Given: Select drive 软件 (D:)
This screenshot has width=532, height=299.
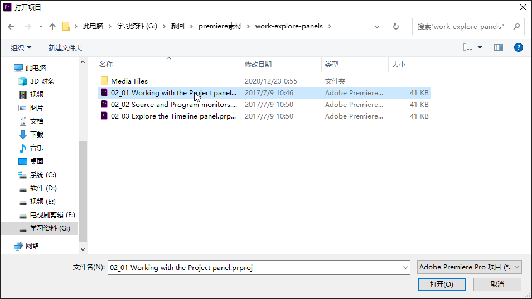Looking at the screenshot, I should [x=43, y=188].
